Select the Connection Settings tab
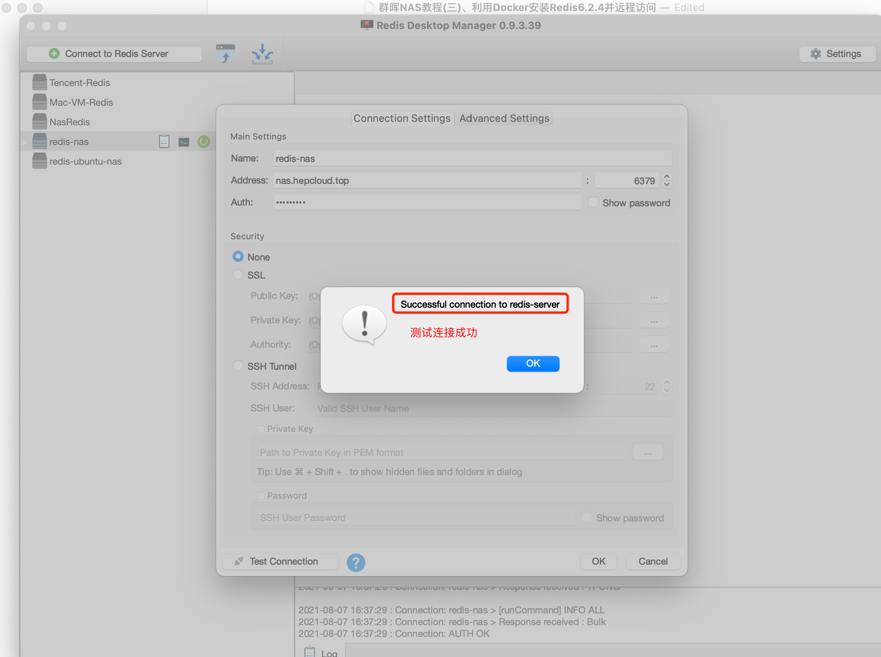 402,118
